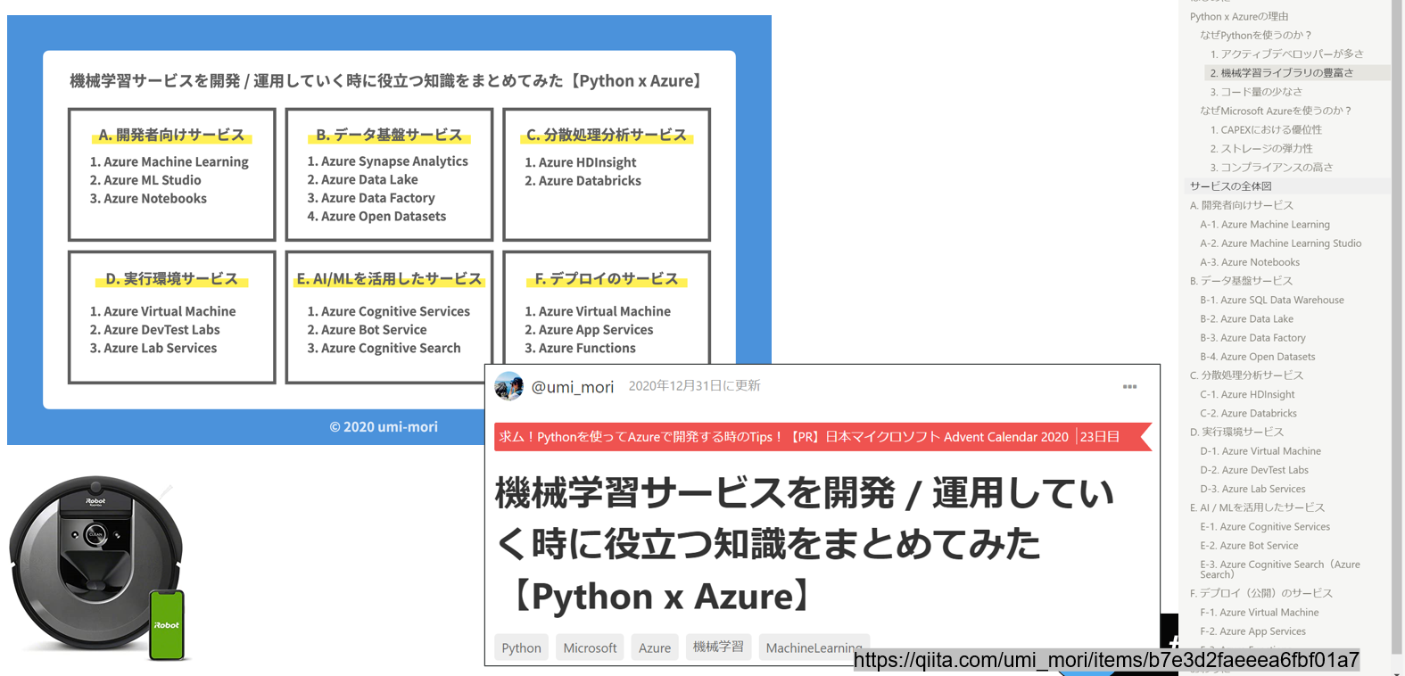The image size is (1405, 676).
Task: Click the @umi_mori profile avatar
Action: tap(509, 386)
